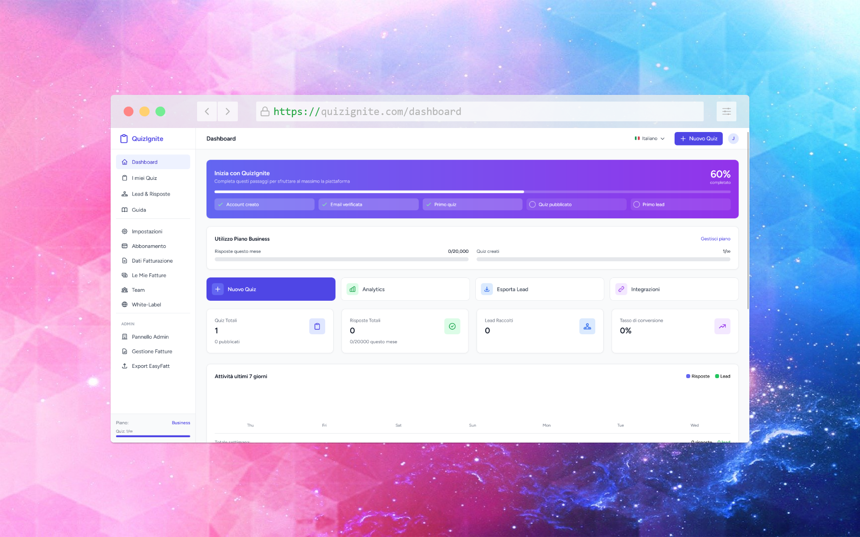
Task: Open the QuizIgnite clipboard logo icon
Action: tap(124, 139)
